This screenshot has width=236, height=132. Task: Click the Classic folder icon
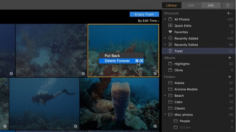pyautogui.click(x=170, y=108)
